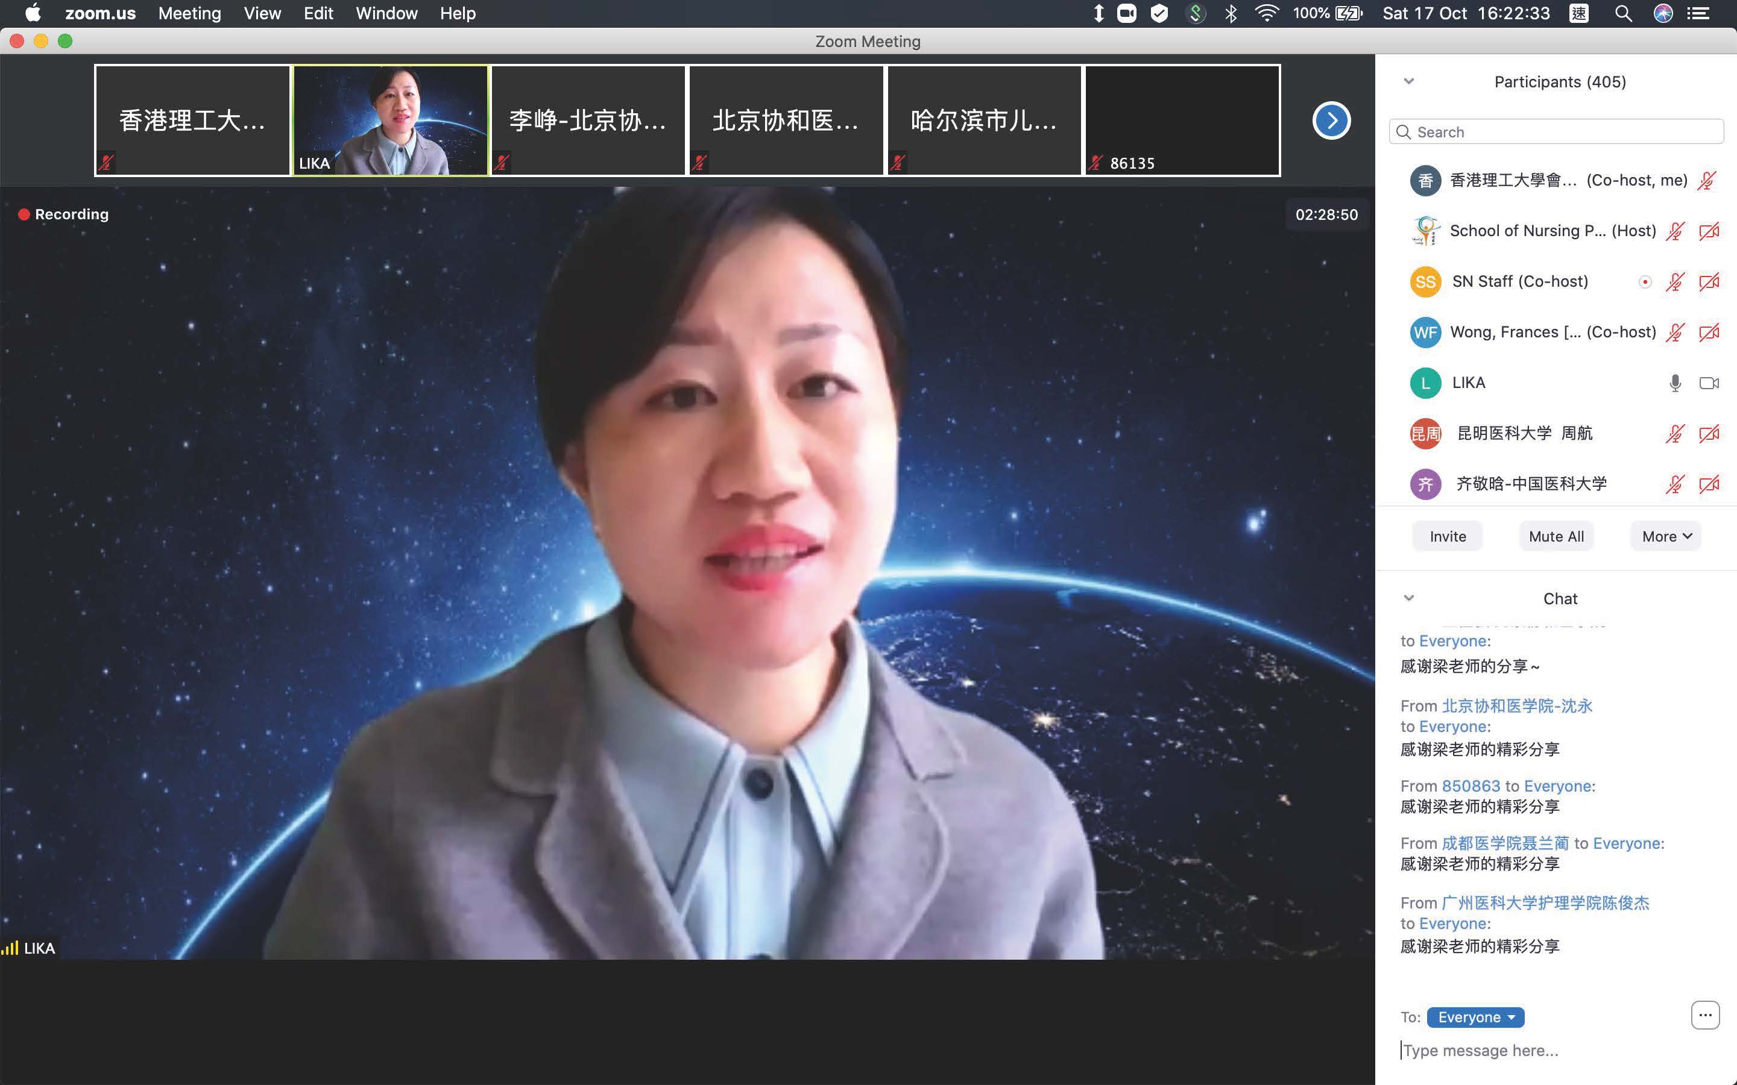Collapse the Participants panel chevron
The width and height of the screenshot is (1737, 1085).
(1409, 81)
